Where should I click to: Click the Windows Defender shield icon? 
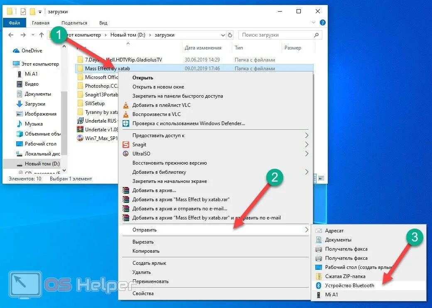pos(125,123)
